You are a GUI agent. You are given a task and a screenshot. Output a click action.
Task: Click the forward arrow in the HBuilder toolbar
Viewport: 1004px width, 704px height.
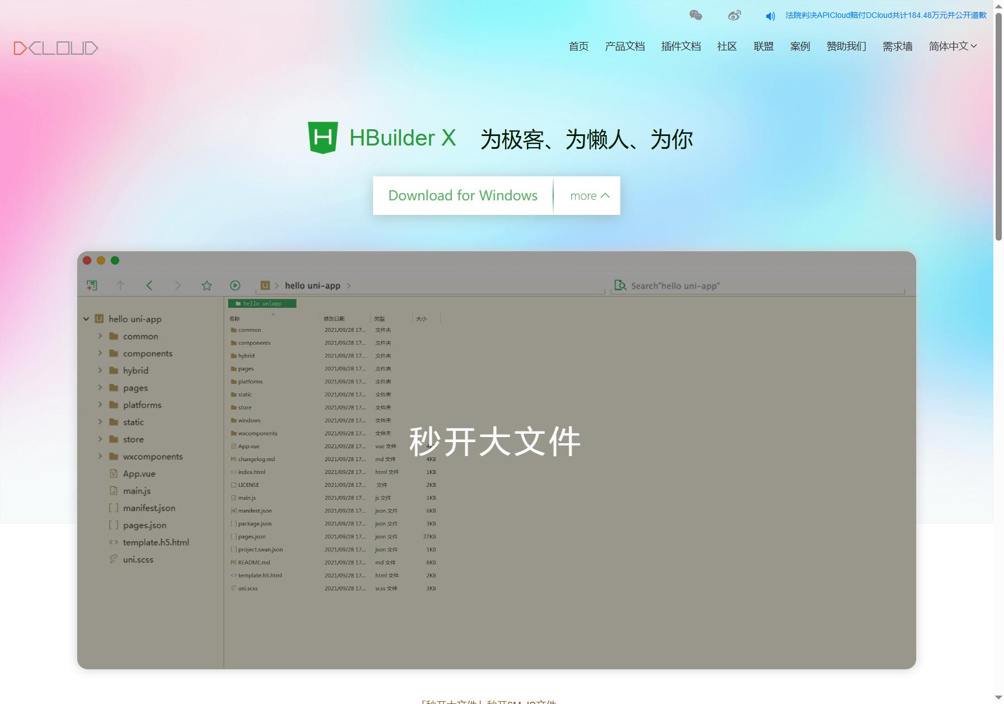coord(178,285)
